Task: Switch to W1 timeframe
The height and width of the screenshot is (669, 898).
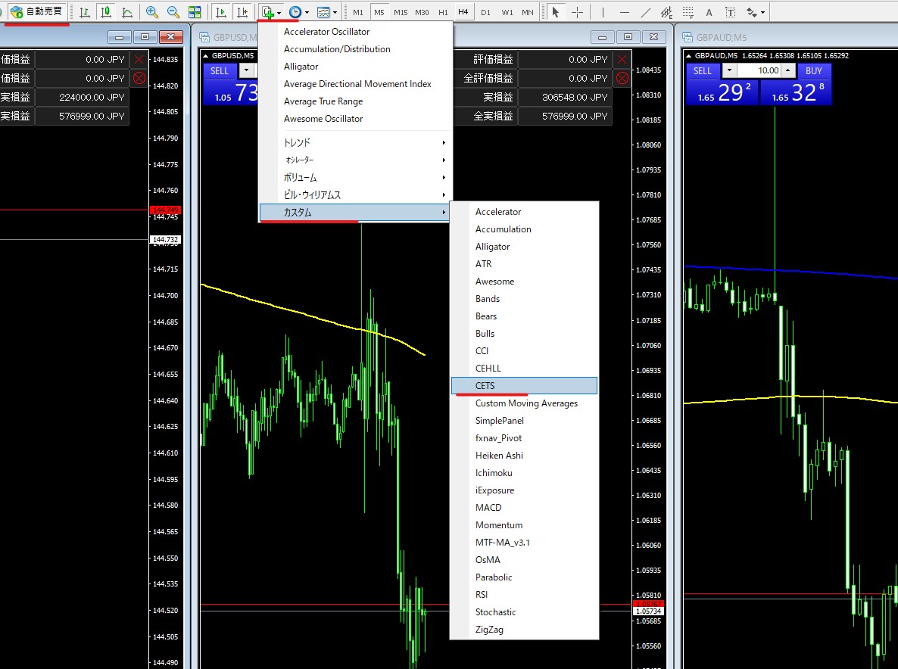Action: point(507,12)
